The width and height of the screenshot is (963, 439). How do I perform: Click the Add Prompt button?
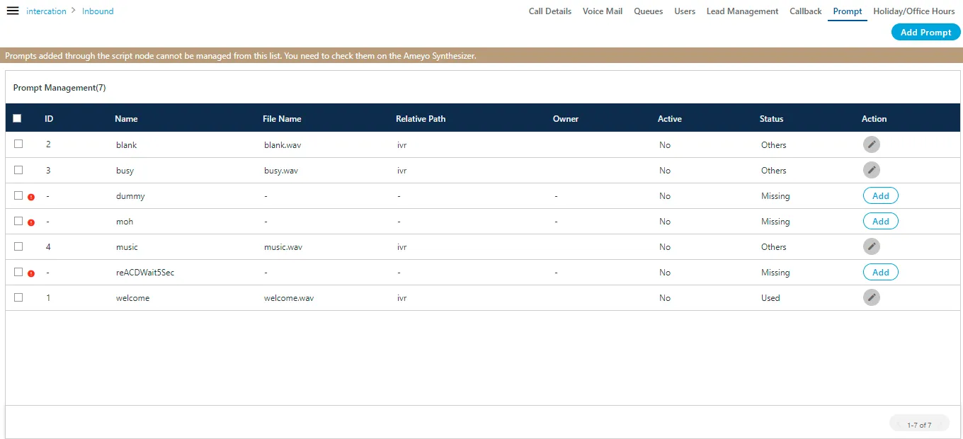click(926, 33)
